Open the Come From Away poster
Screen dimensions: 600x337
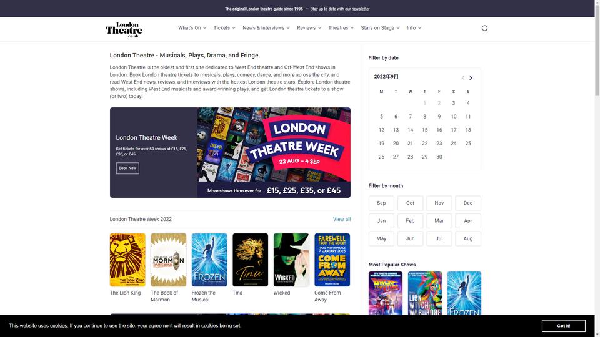[x=332, y=260]
